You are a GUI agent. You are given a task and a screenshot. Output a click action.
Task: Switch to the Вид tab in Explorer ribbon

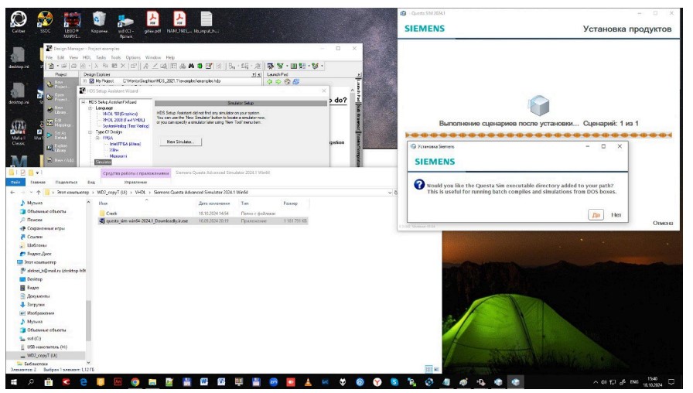pos(90,182)
